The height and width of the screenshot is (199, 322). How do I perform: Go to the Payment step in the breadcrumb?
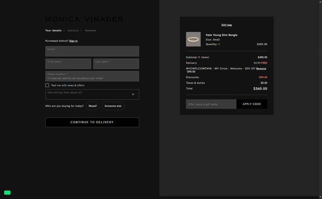point(91,31)
